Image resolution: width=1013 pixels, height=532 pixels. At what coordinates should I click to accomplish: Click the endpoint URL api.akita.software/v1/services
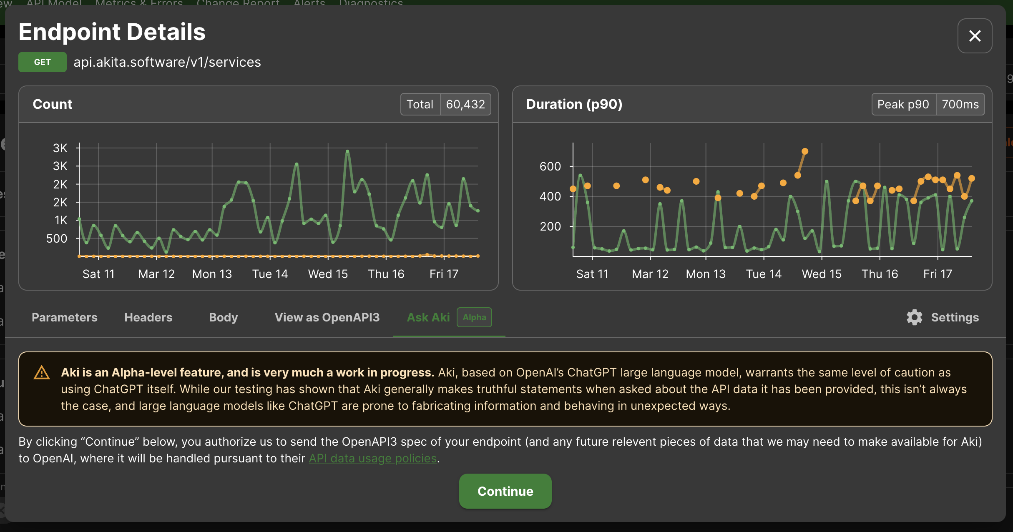167,62
